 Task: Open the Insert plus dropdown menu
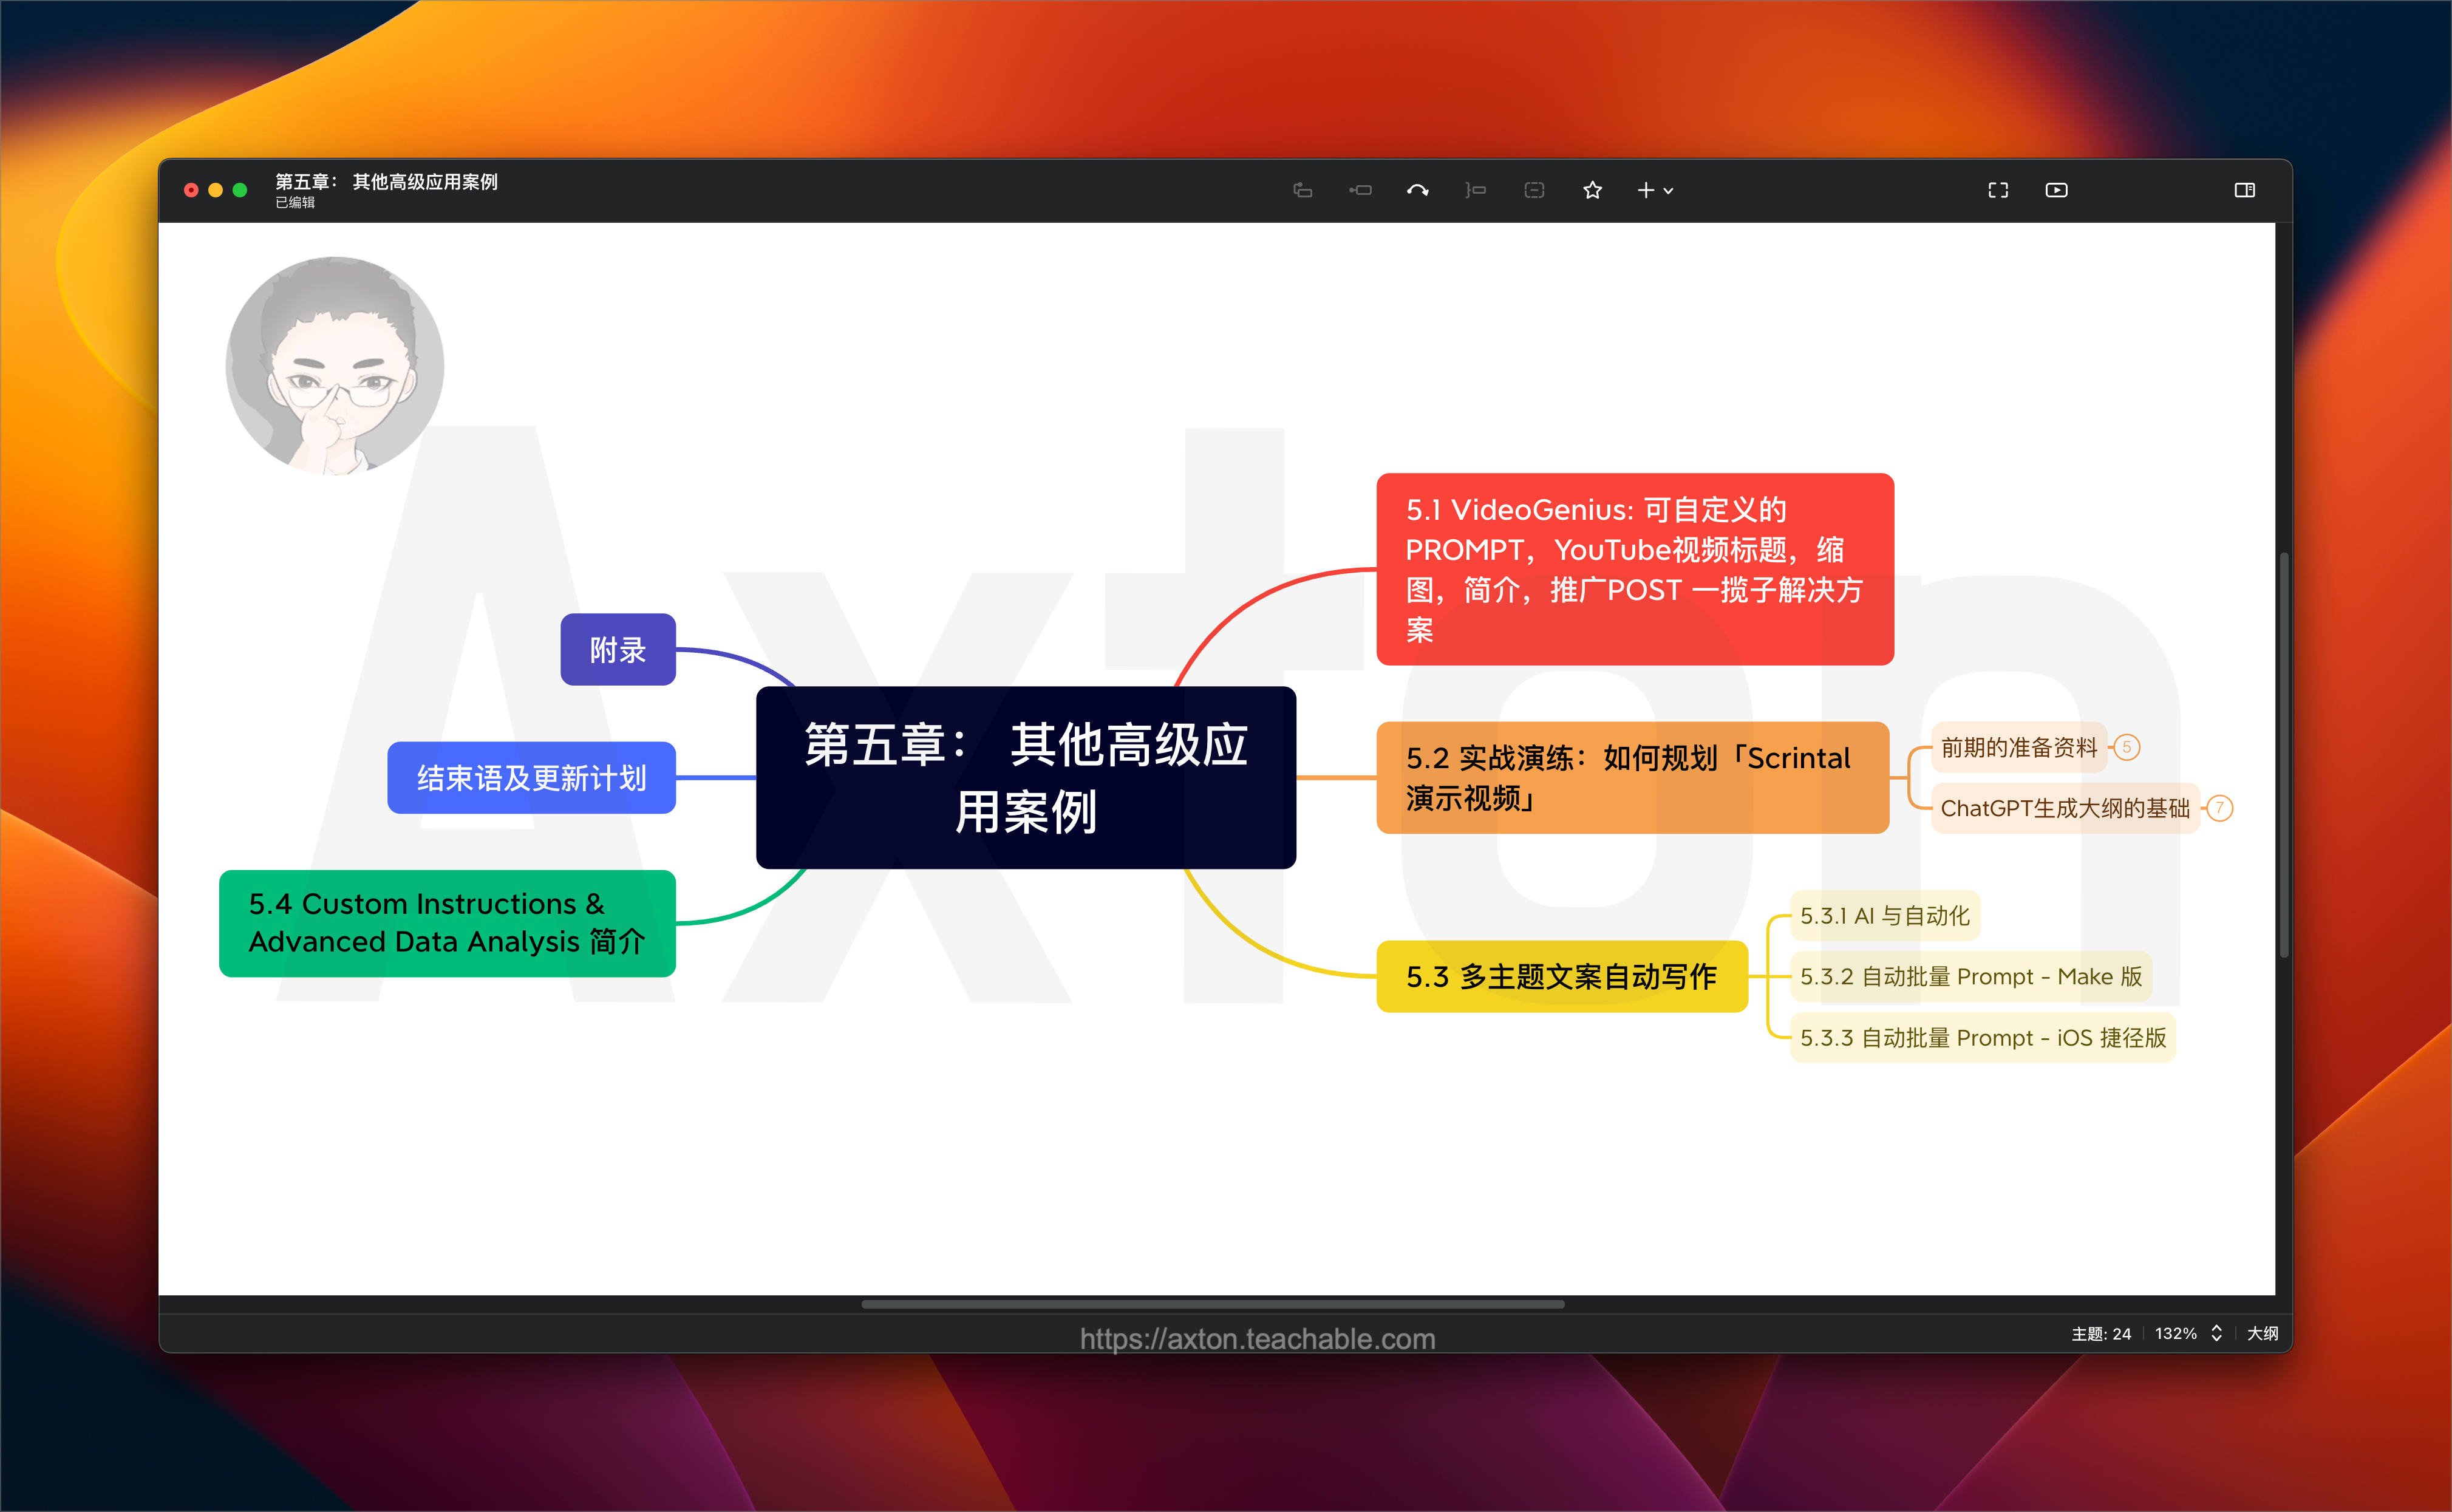1655,190
